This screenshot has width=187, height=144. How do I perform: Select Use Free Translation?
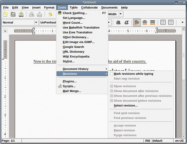pos(82,32)
